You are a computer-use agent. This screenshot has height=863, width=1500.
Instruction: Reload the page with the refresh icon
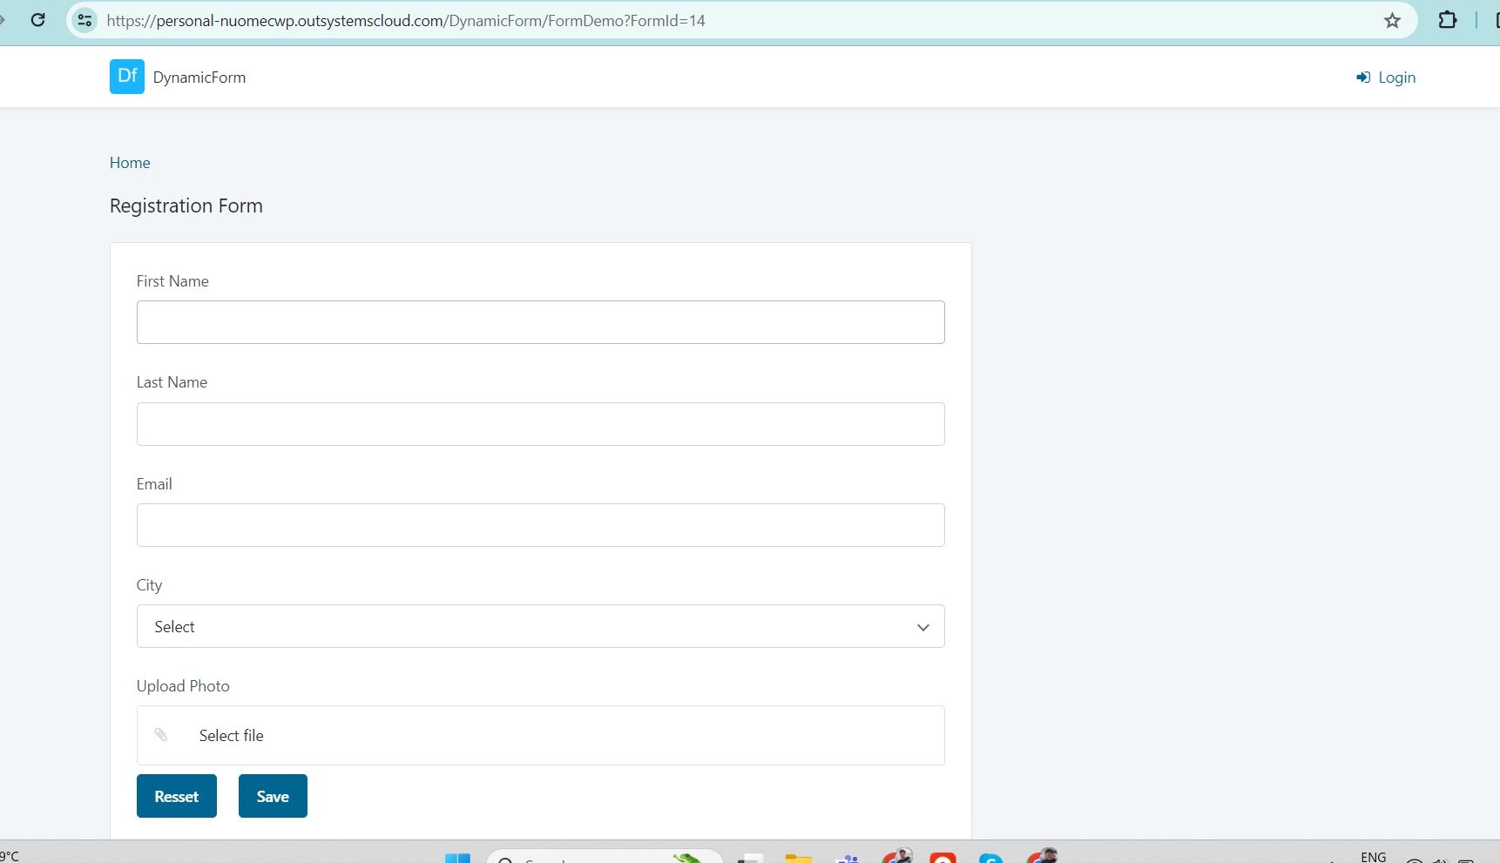pos(37,20)
